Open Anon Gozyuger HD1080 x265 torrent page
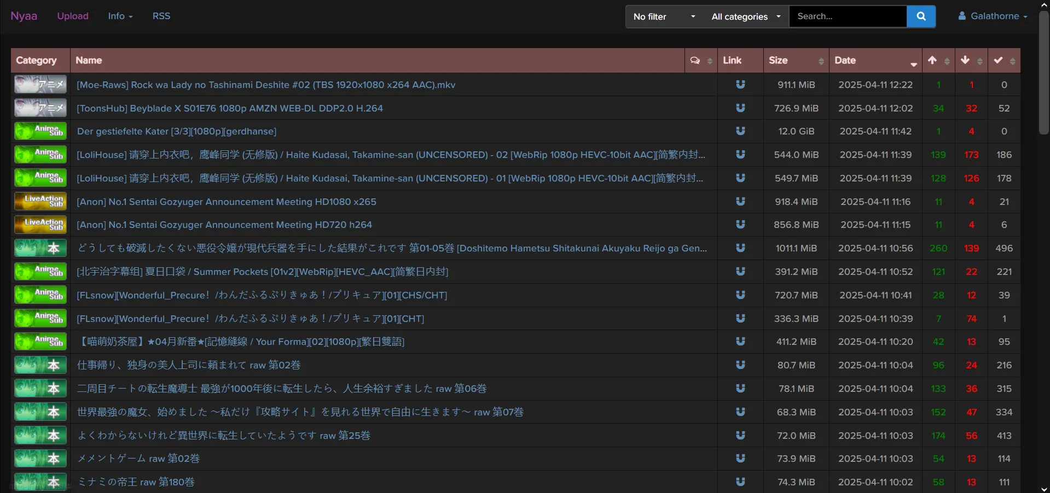The width and height of the screenshot is (1050, 493). 227,202
